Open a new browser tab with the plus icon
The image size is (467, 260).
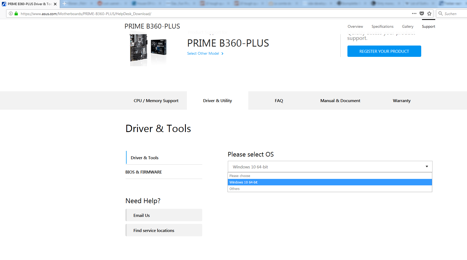(x=64, y=4)
